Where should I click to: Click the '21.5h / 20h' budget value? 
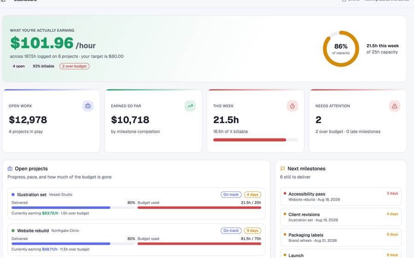pyautogui.click(x=251, y=202)
